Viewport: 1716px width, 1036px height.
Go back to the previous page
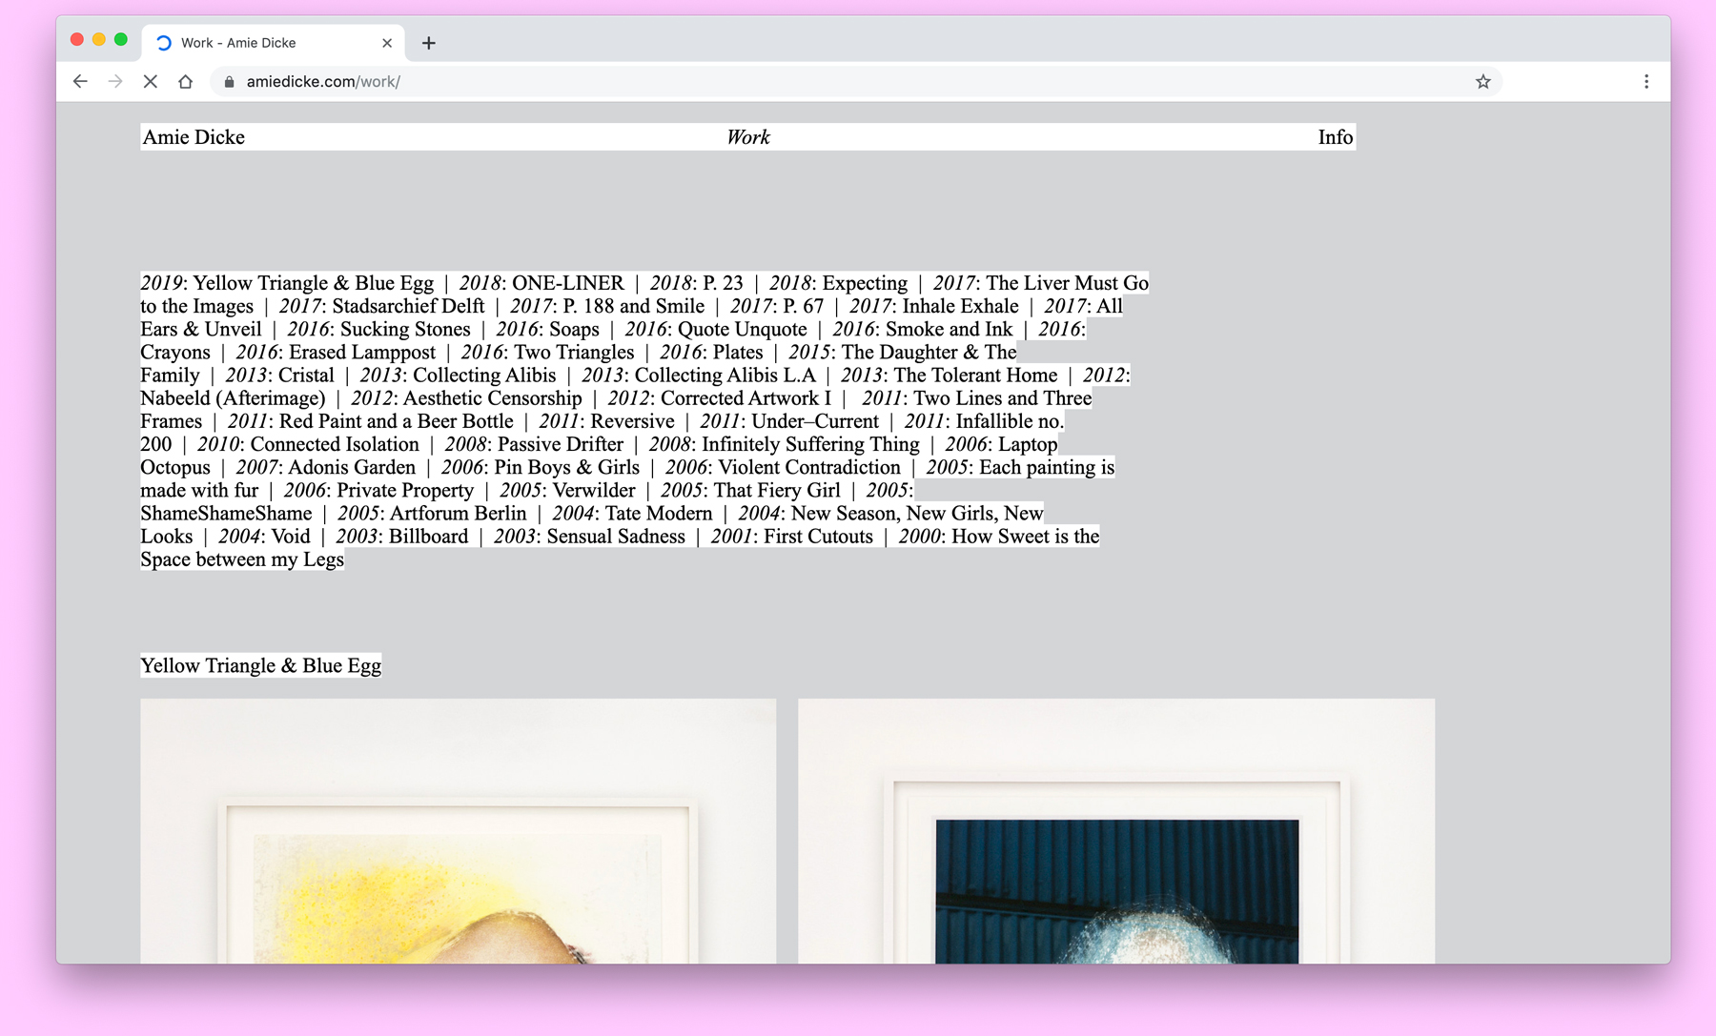click(80, 82)
